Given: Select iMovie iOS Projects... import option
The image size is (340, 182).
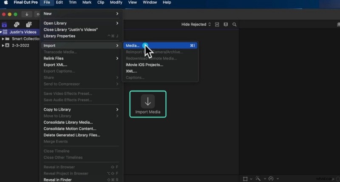Looking at the screenshot, I should click(144, 65).
